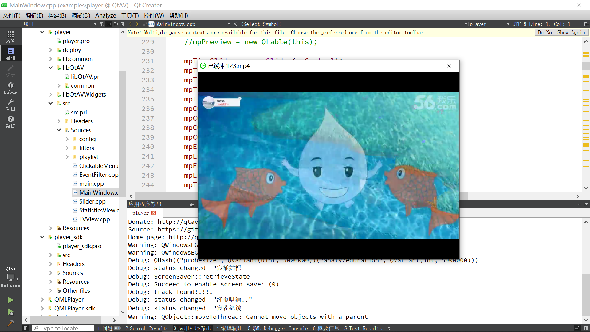Open the kit selector QtAV Release
The image size is (590, 332).
coord(10,277)
